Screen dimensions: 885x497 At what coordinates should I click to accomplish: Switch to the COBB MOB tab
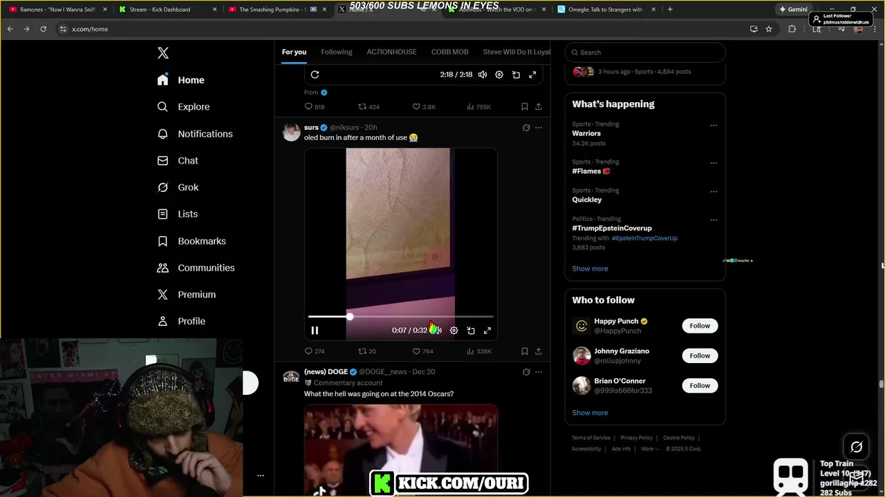tap(449, 52)
